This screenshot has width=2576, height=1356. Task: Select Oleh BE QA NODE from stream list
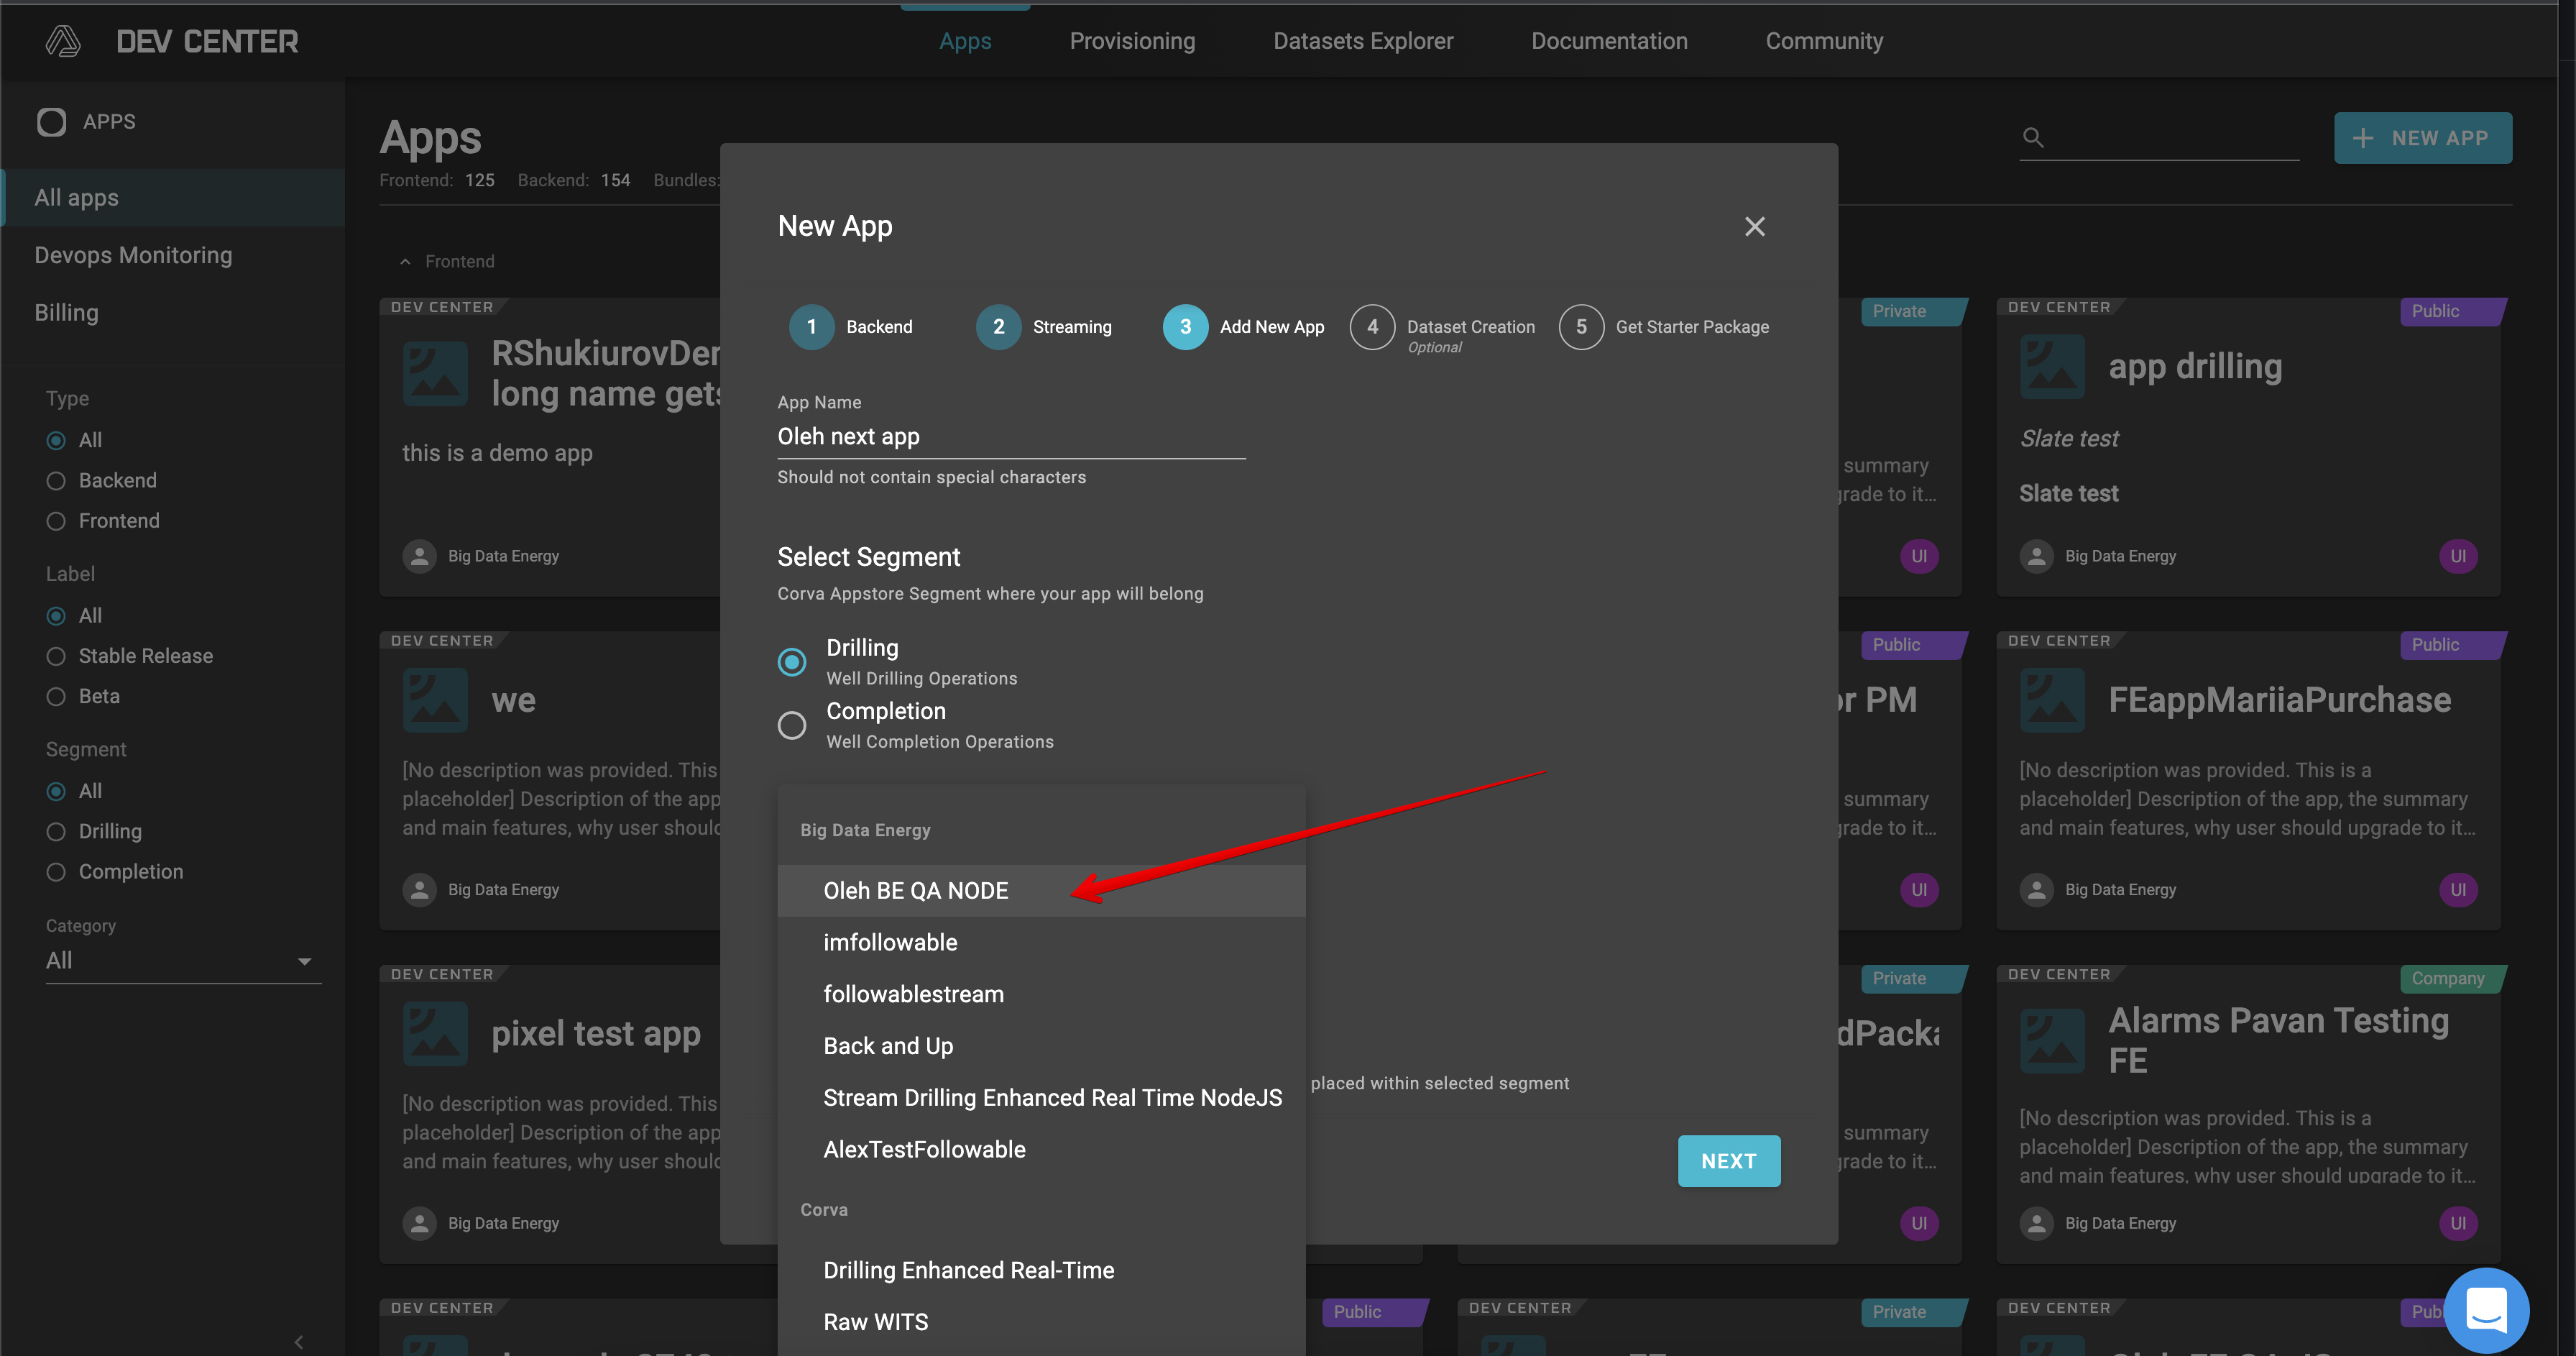pos(915,889)
